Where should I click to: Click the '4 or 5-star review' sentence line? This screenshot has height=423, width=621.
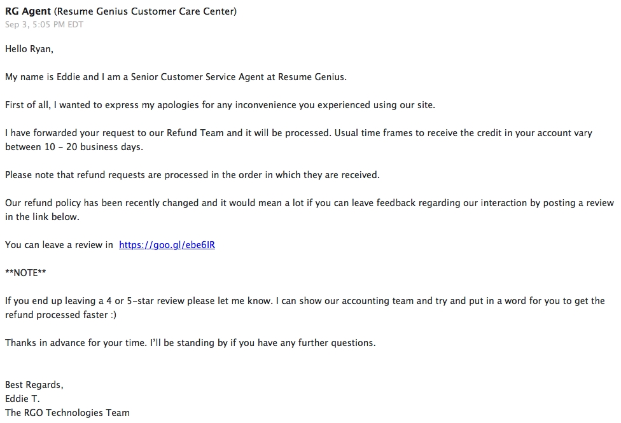click(x=305, y=301)
